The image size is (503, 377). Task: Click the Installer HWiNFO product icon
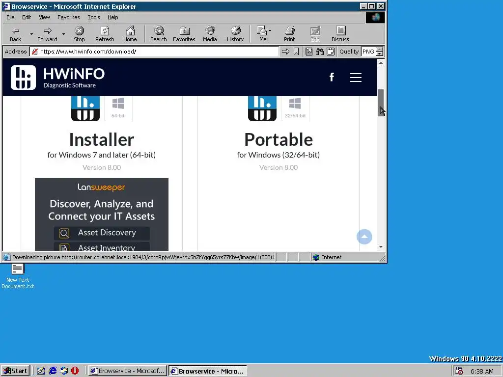tap(85, 108)
